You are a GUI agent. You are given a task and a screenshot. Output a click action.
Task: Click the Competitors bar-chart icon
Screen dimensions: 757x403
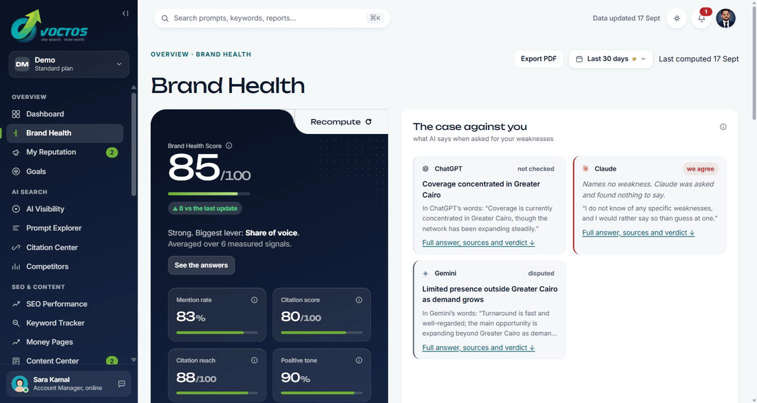[x=16, y=266]
